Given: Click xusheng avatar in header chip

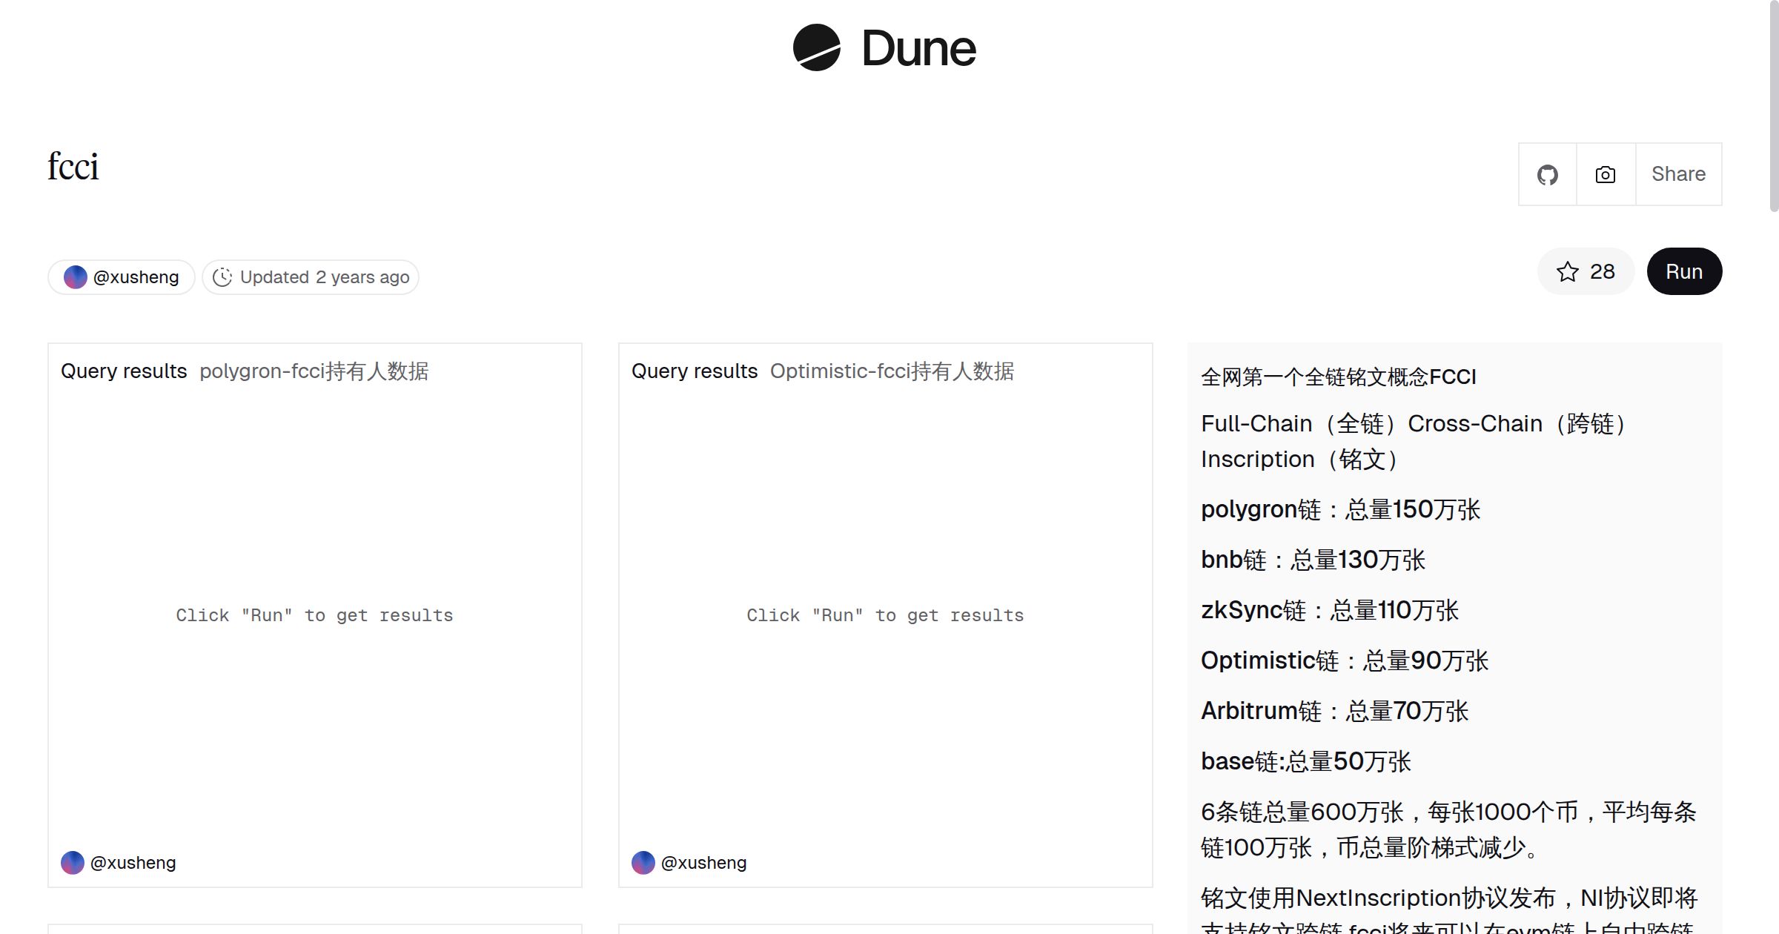Looking at the screenshot, I should [76, 277].
